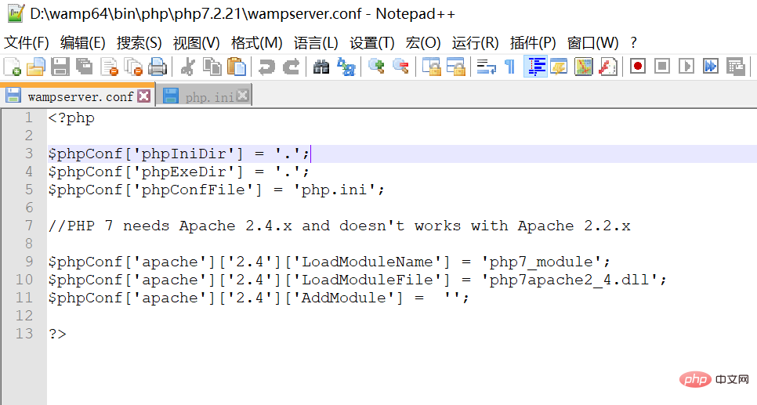Close the wampserver.conf tab
The width and height of the screenshot is (757, 405).
(x=143, y=96)
